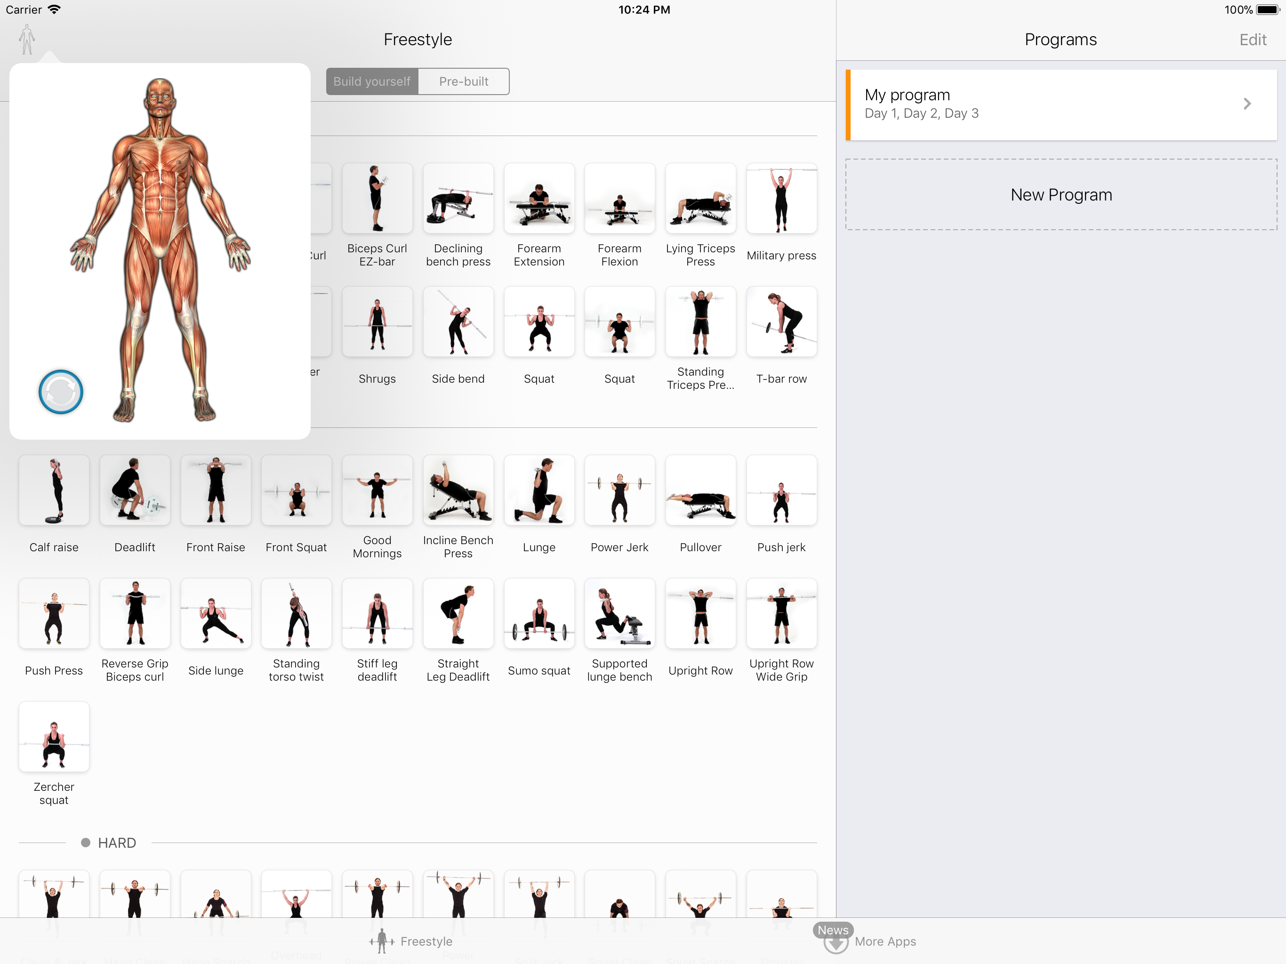Select the T-bar row exercise
1286x964 pixels.
pos(781,322)
